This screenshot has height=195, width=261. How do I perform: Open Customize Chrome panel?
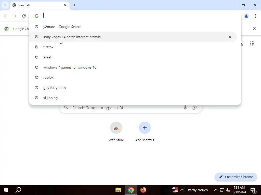click(x=236, y=177)
